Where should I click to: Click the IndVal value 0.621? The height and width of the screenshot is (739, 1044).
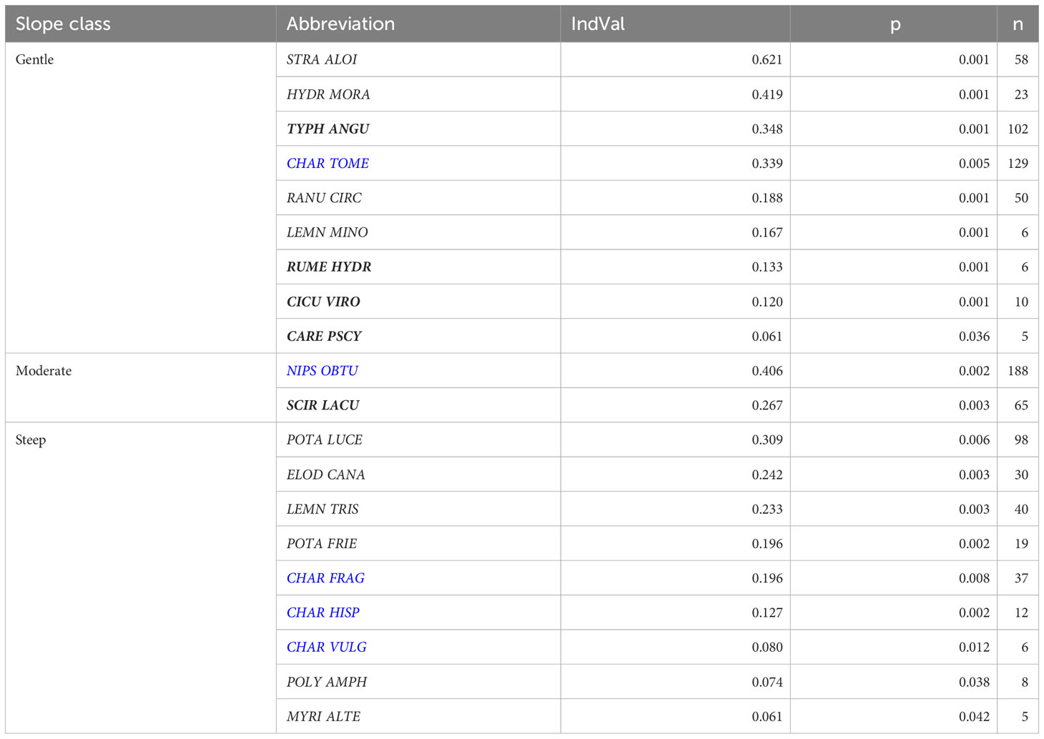(767, 60)
